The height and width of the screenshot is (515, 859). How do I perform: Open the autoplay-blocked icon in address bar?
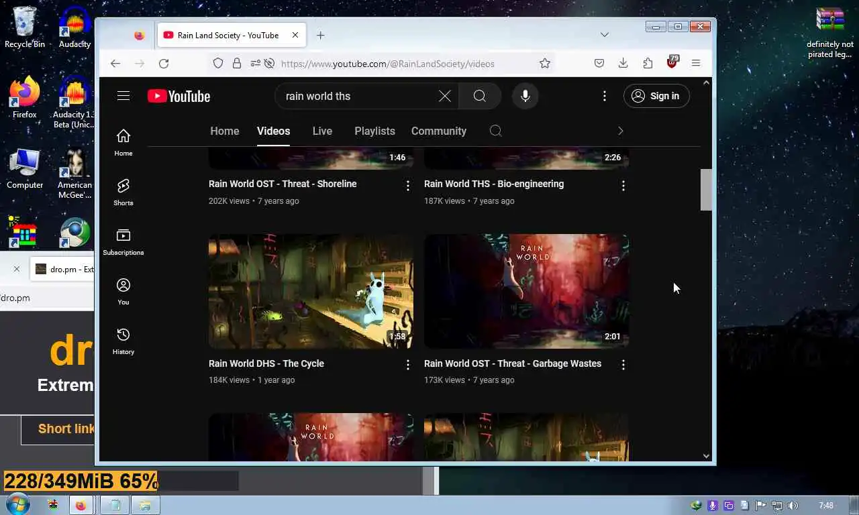click(269, 63)
